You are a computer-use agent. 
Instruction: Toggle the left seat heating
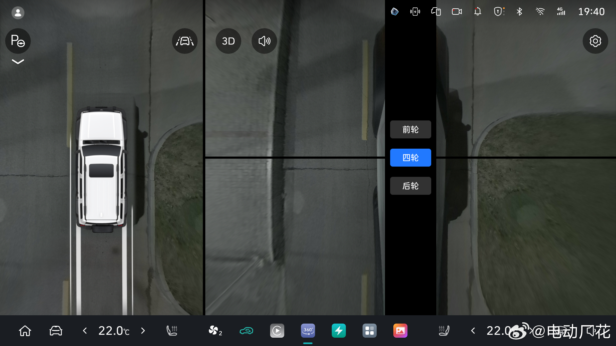point(172,331)
